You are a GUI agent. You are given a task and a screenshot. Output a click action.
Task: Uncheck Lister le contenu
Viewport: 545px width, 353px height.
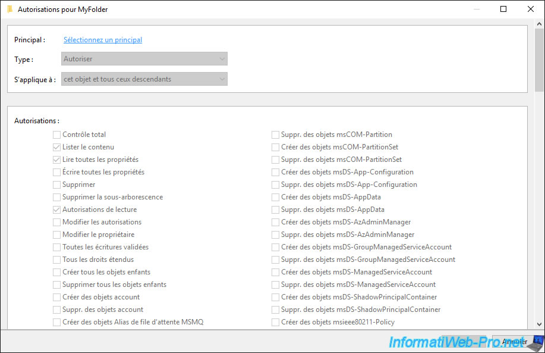click(x=56, y=147)
